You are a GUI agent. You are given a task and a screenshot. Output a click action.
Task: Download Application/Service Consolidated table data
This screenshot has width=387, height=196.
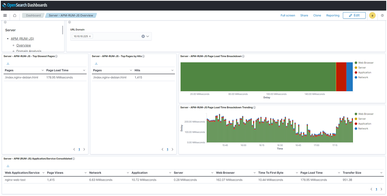coord(8,166)
